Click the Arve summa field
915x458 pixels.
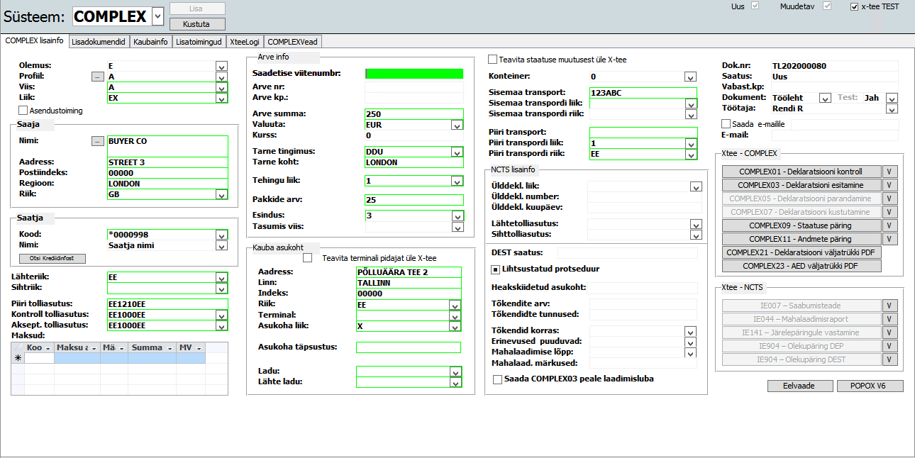[x=414, y=114]
